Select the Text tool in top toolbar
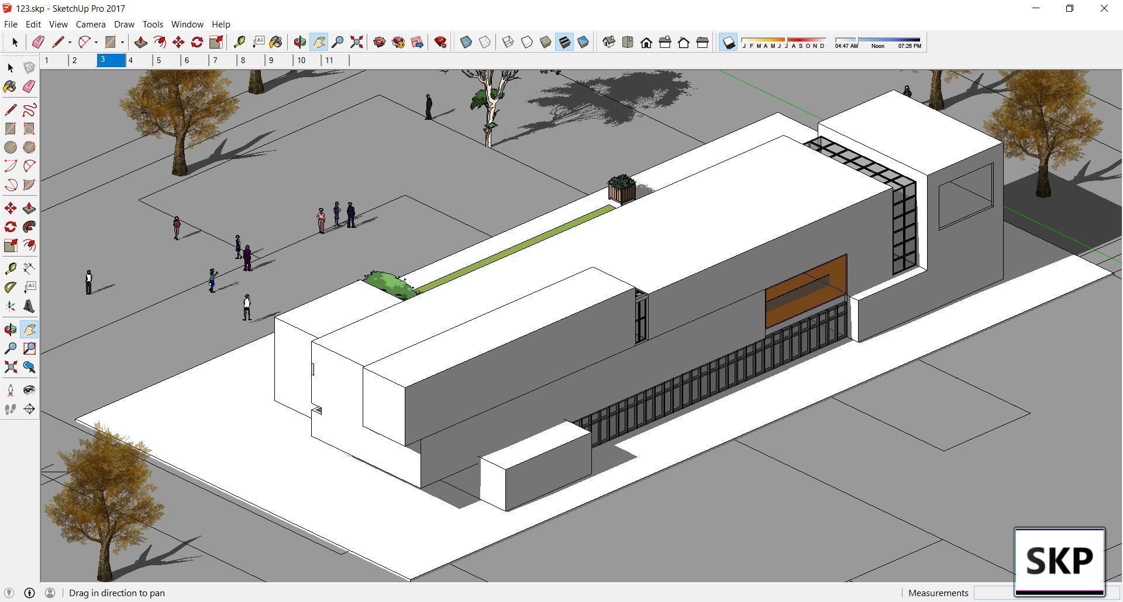 (258, 42)
